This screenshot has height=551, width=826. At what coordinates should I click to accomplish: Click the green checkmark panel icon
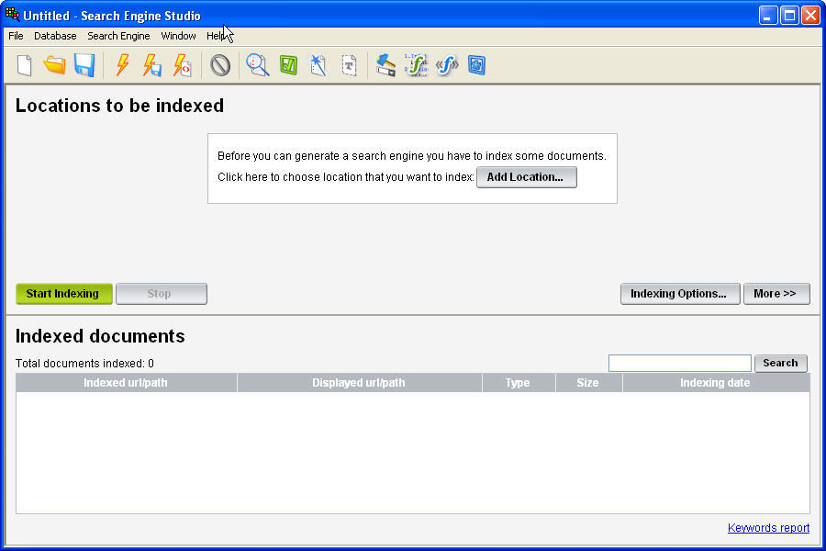pyautogui.click(x=287, y=64)
